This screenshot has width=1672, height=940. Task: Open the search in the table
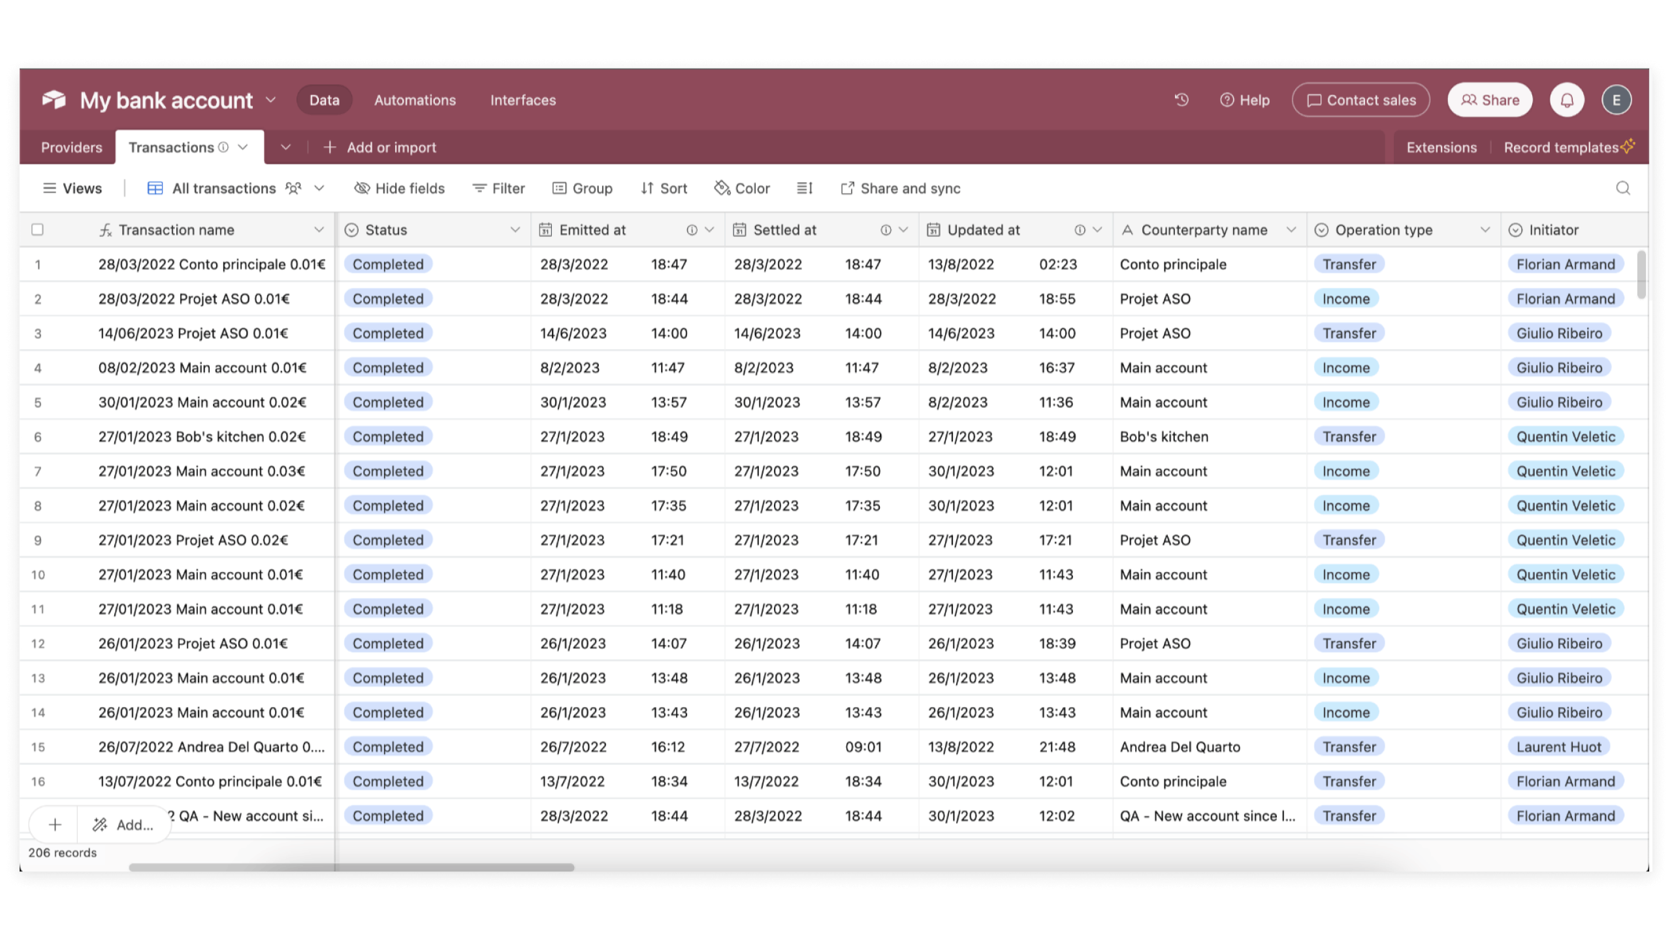1622,188
